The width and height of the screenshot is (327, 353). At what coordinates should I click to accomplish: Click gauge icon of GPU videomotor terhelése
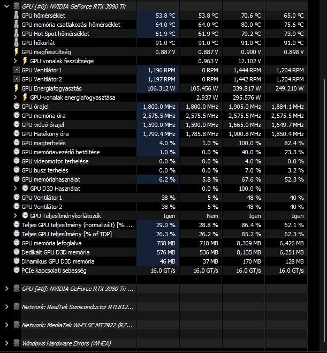pyautogui.click(x=17, y=161)
